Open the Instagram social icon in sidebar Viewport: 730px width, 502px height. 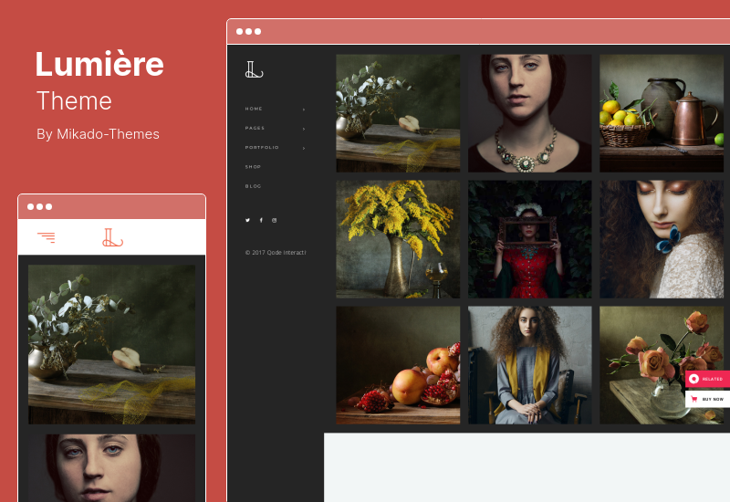(275, 220)
